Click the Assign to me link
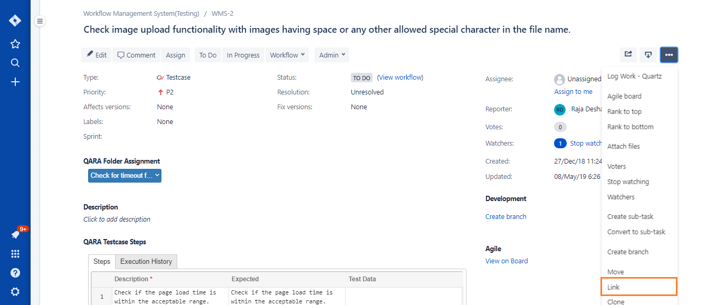Image resolution: width=706 pixels, height=305 pixels. 573,92
